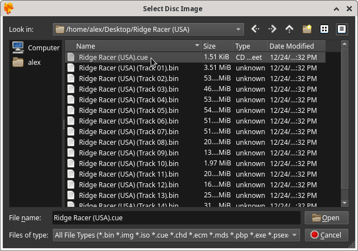Click the 3.51 MiB size cell
This screenshot has height=251, width=358.
coord(217,68)
